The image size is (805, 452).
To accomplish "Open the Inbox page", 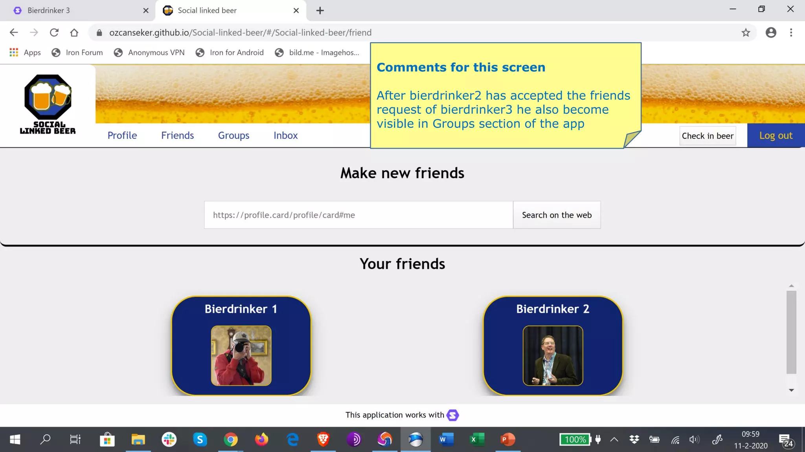I will 286,135.
